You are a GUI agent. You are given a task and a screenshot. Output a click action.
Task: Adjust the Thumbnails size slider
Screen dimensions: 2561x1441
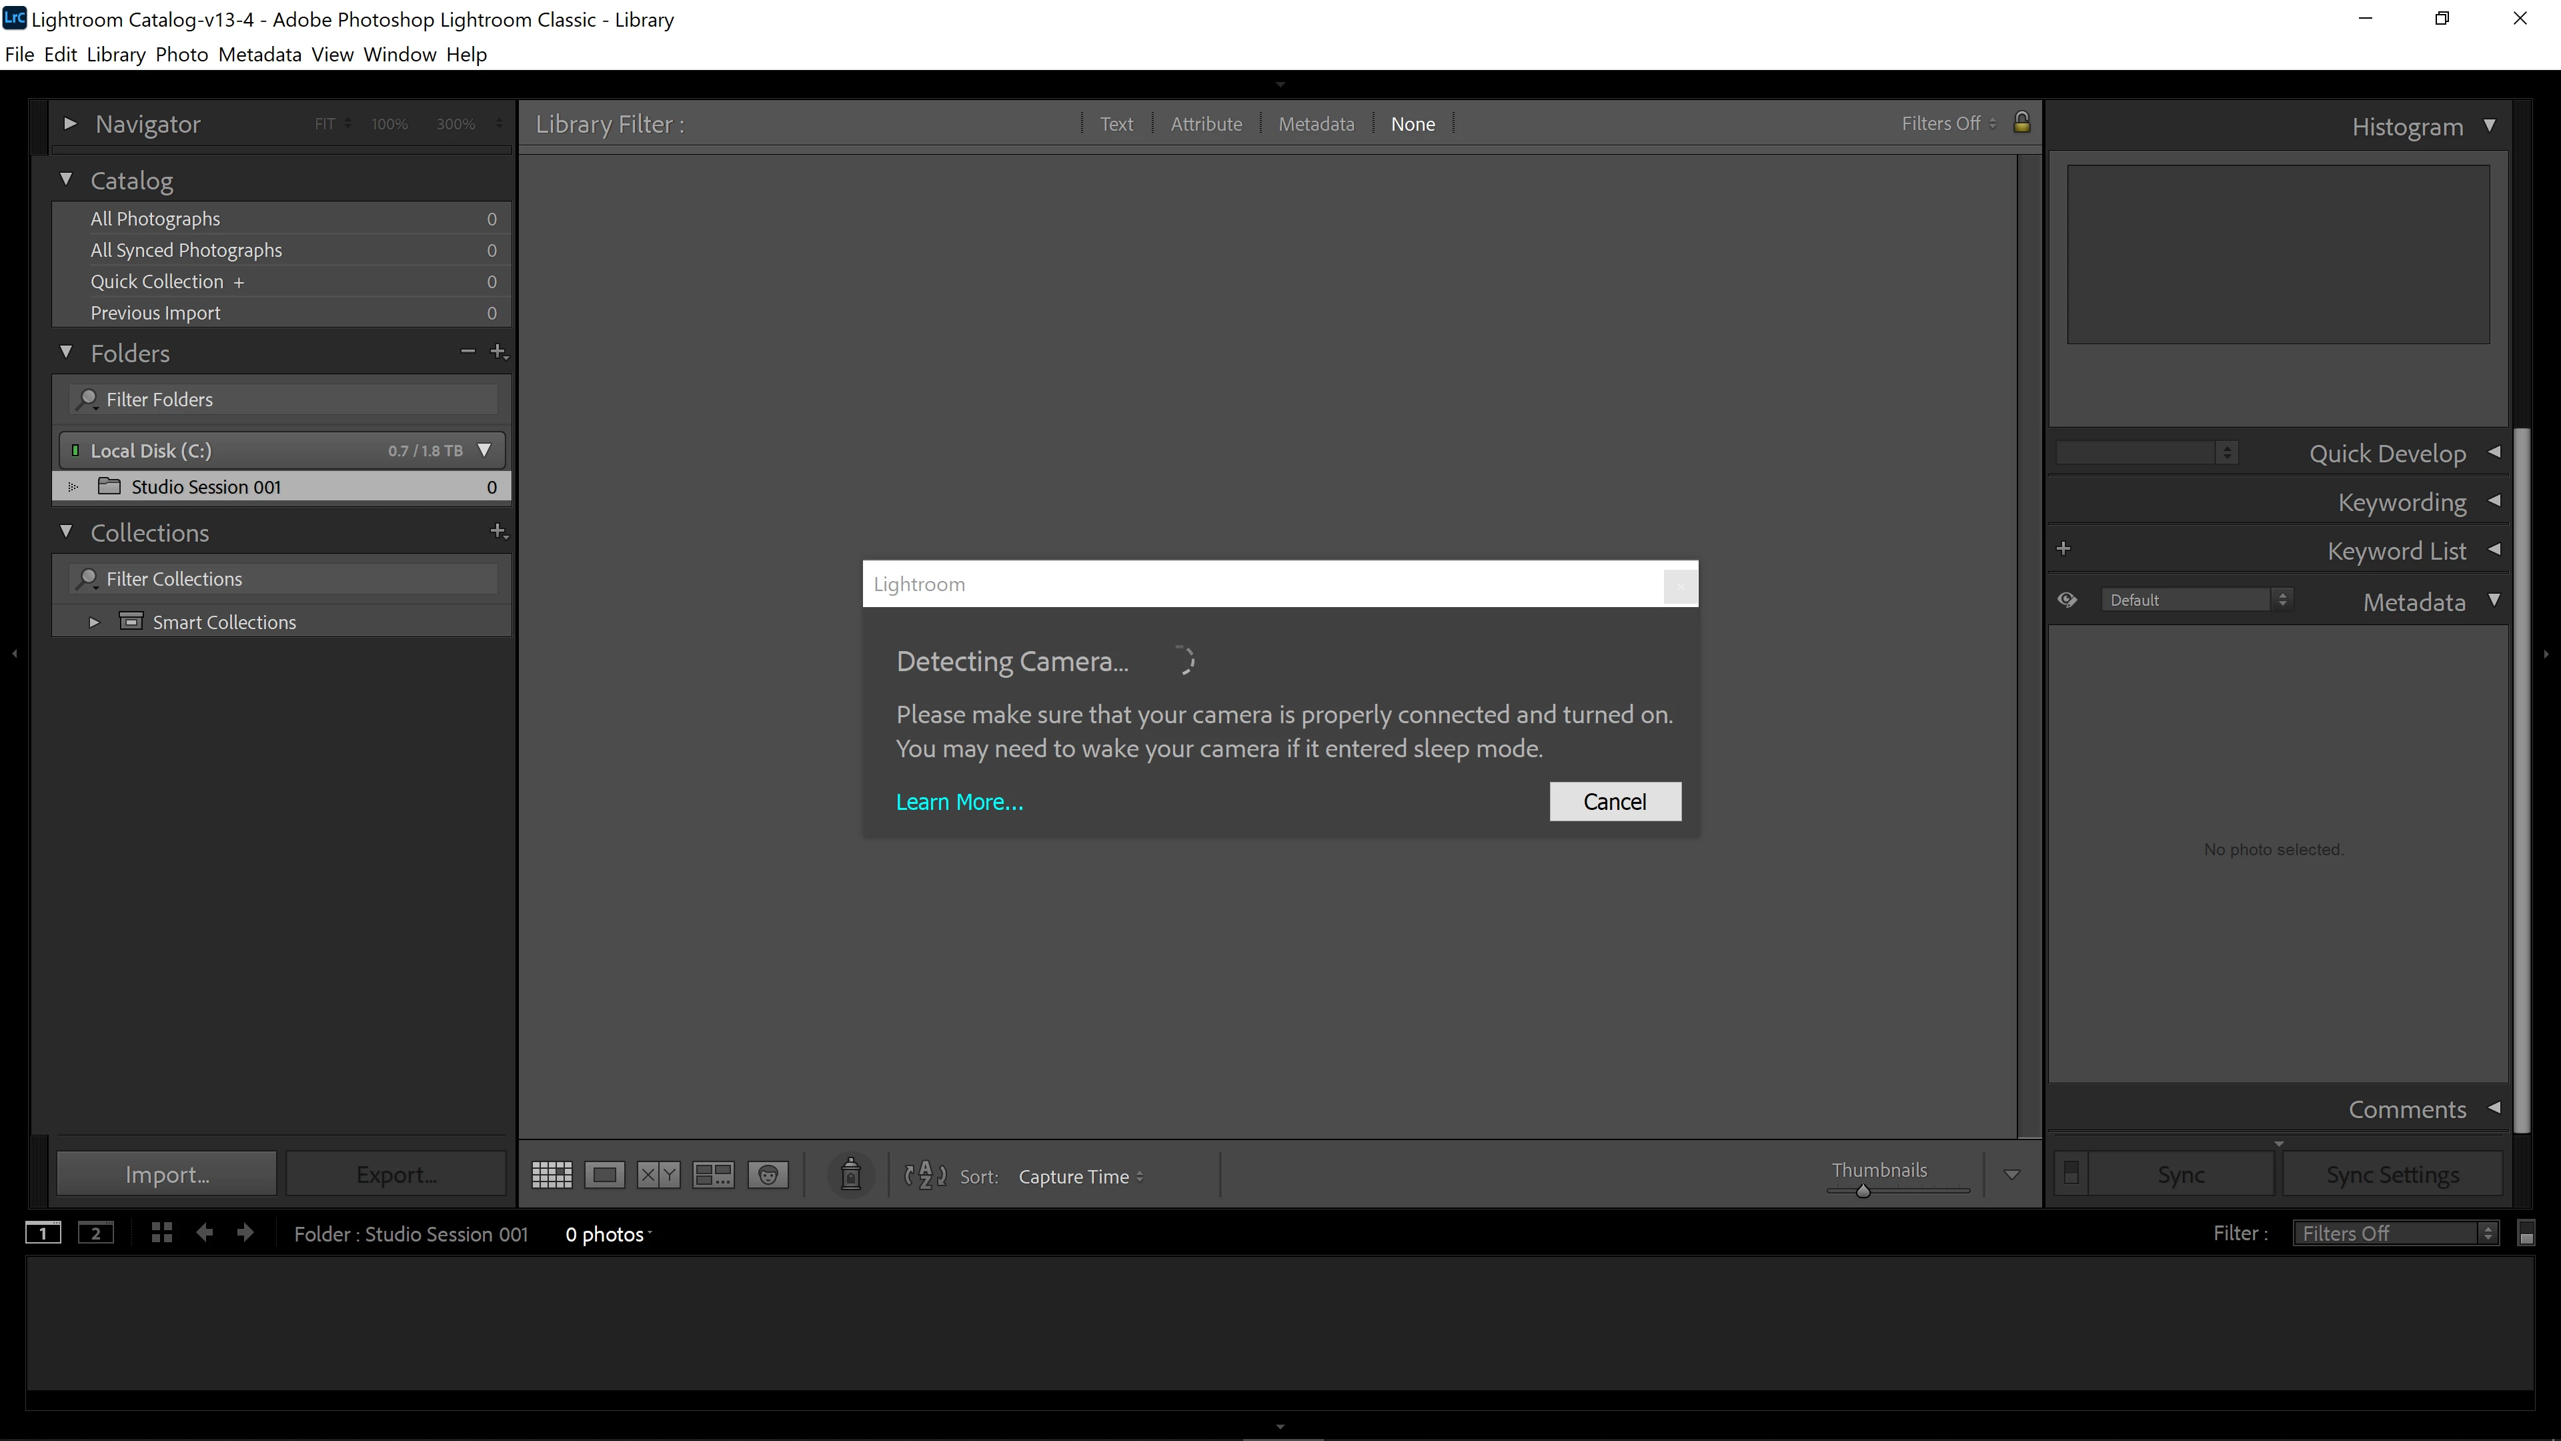click(1863, 1190)
